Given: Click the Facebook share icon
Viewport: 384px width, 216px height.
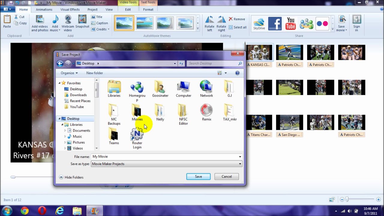Looking at the screenshot, I should coord(275,23).
